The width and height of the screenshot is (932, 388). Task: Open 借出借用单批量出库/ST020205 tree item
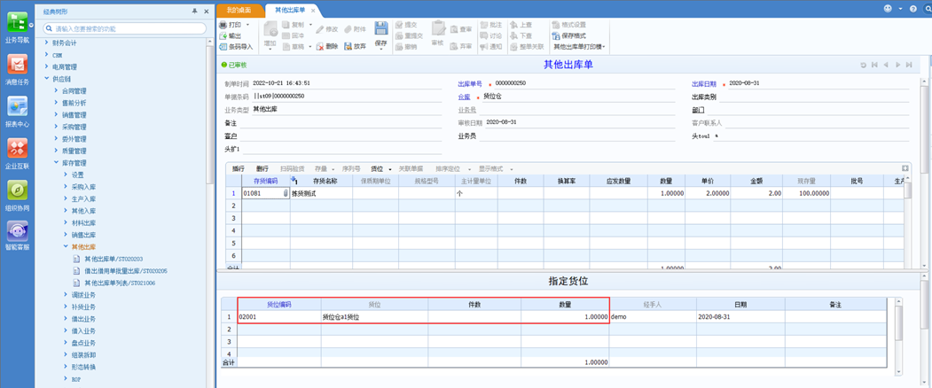point(125,271)
